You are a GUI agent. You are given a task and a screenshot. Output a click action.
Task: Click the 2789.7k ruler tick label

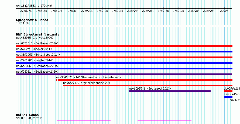pyautogui.click(x=178, y=11)
